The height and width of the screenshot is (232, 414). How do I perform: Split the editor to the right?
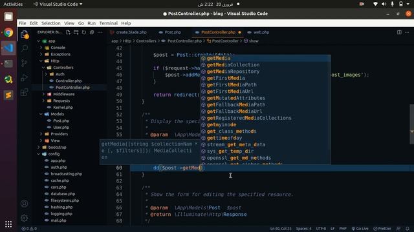[x=399, y=32]
